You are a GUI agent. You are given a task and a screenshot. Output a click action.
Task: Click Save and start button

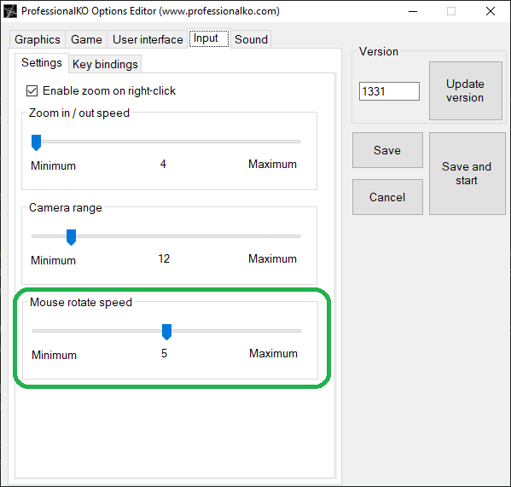click(x=467, y=174)
